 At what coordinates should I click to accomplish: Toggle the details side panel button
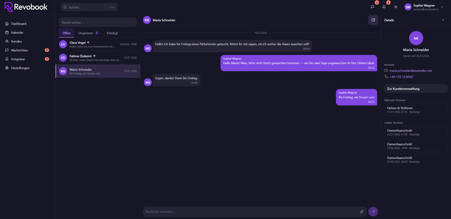[373, 20]
